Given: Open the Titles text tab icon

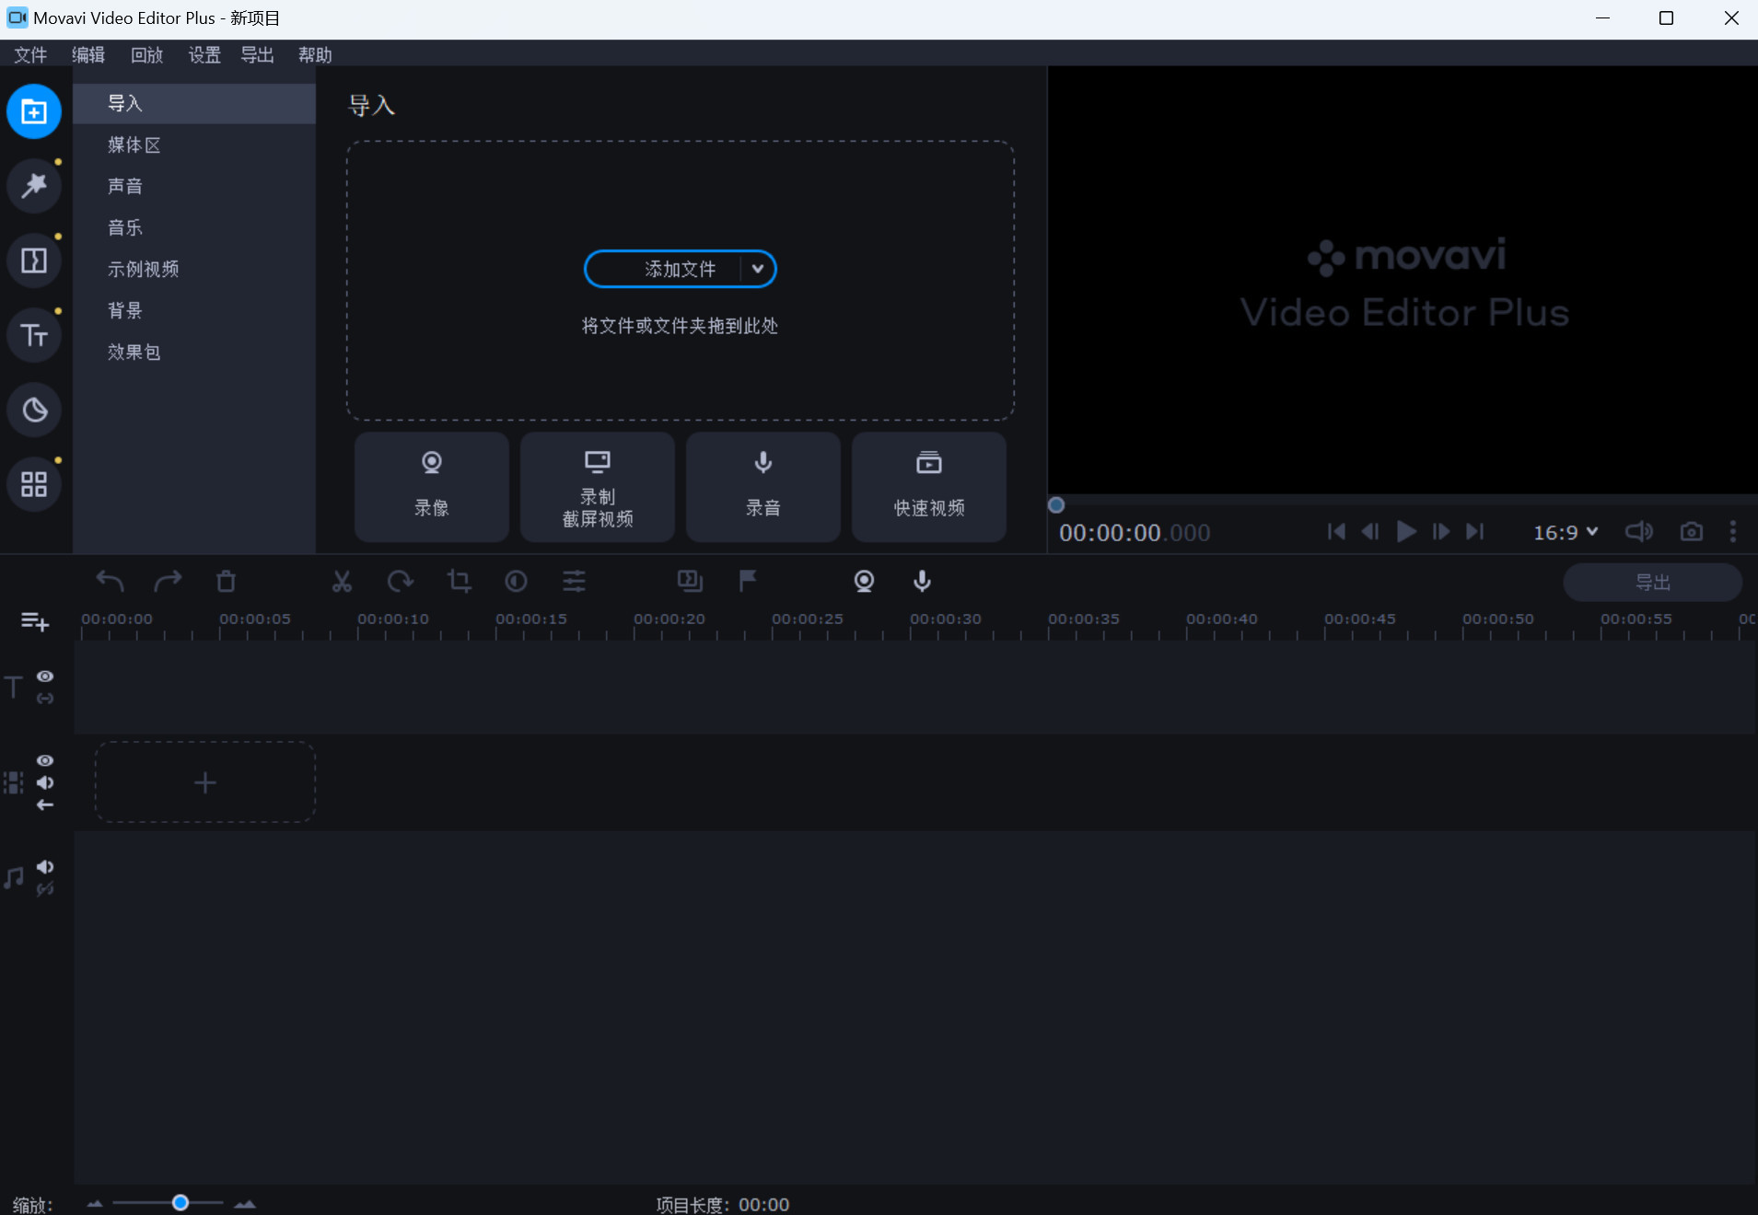Looking at the screenshot, I should coord(34,336).
